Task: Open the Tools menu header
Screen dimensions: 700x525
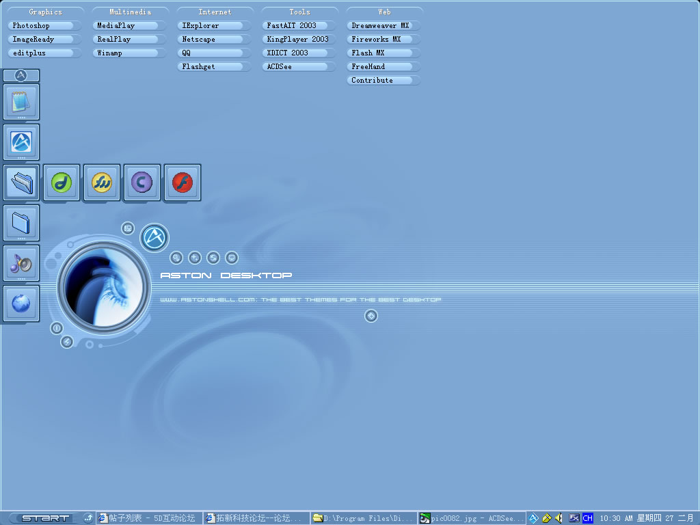Action: [299, 12]
